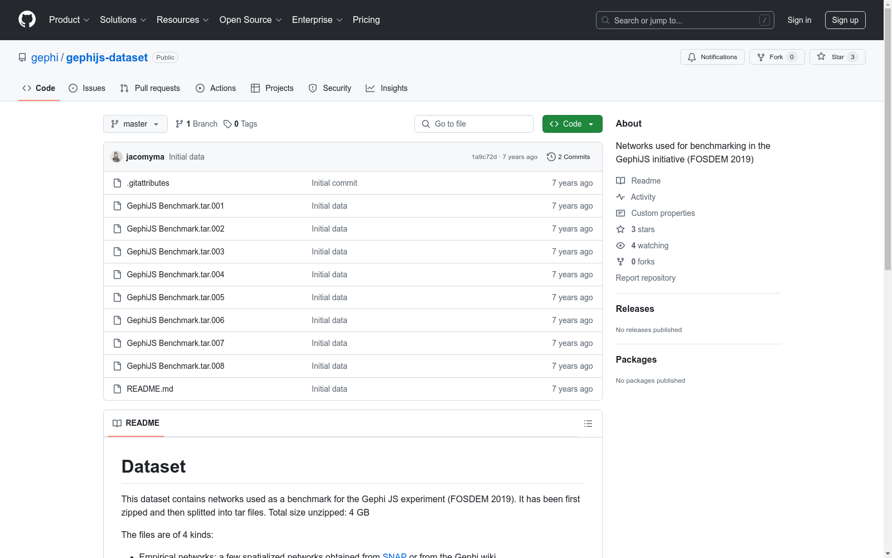892x558 pixels.
Task: Click the Star count badge 3
Action: pos(852,57)
